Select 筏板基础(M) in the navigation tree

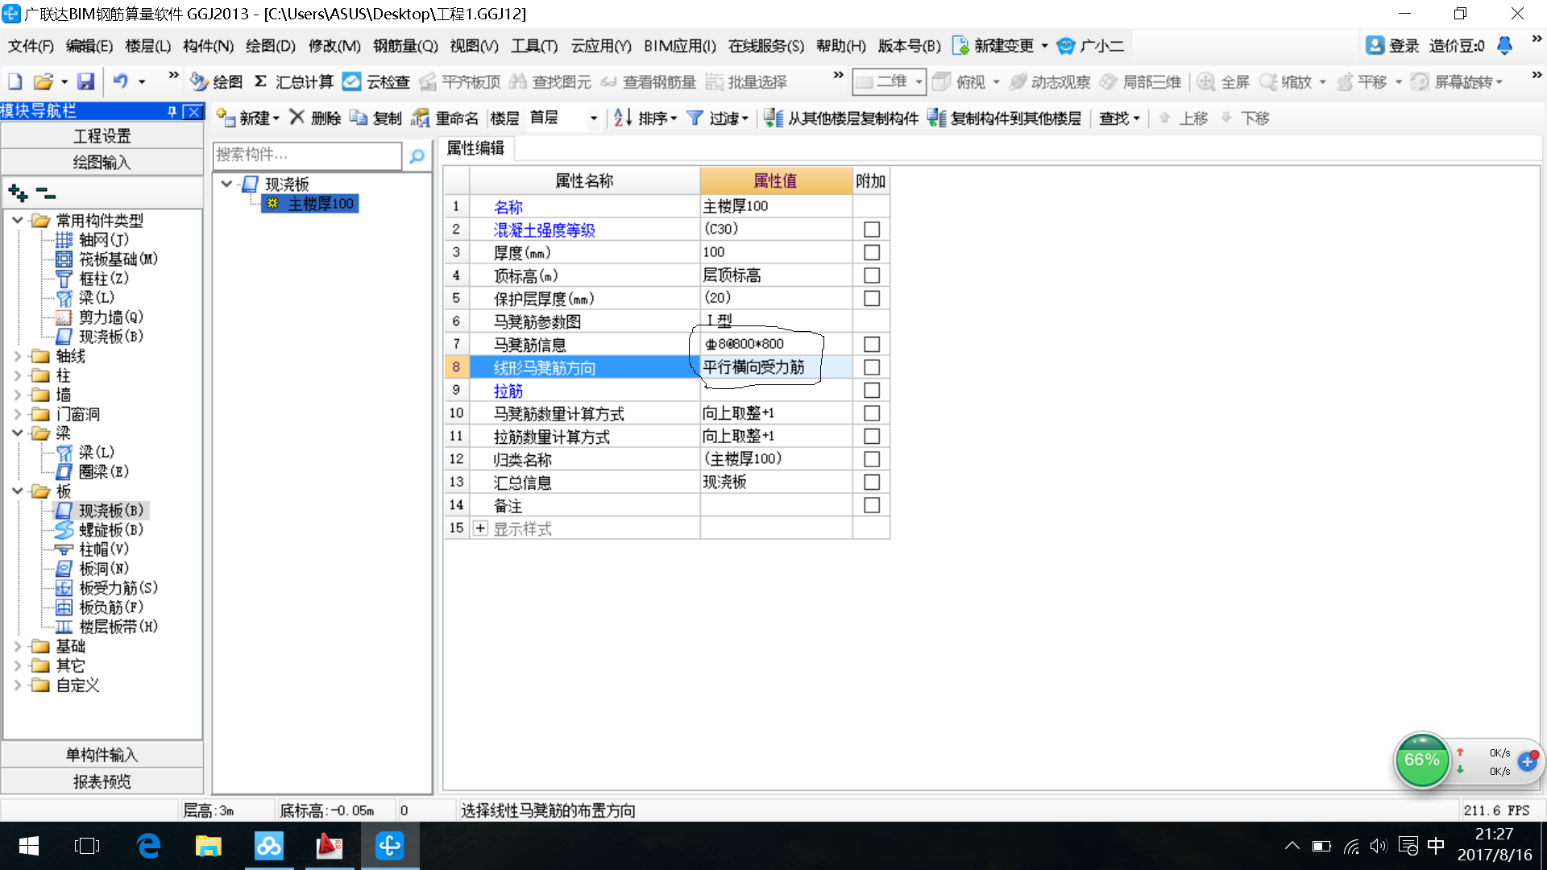pos(107,259)
